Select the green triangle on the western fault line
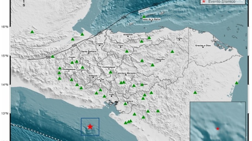Image resolution: width=252 pixels, height=141 pixels. 53,57
